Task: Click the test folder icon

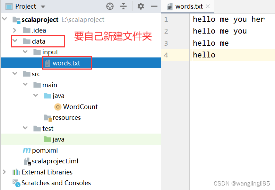Action: point(37,128)
